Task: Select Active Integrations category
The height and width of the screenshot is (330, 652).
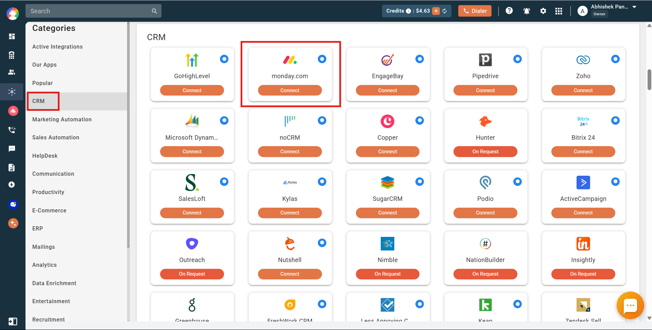Action: point(57,47)
